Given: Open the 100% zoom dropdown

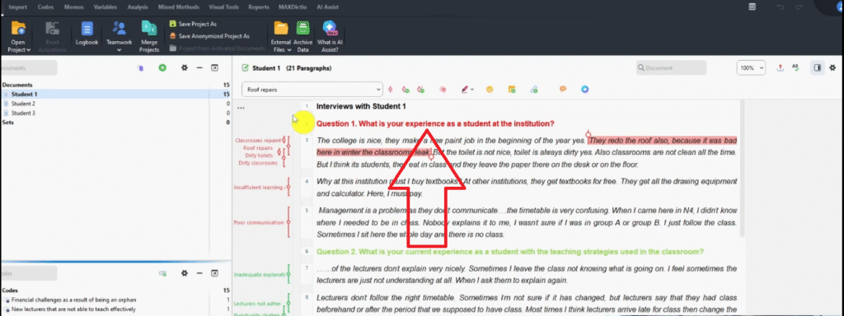Looking at the screenshot, I should point(751,67).
